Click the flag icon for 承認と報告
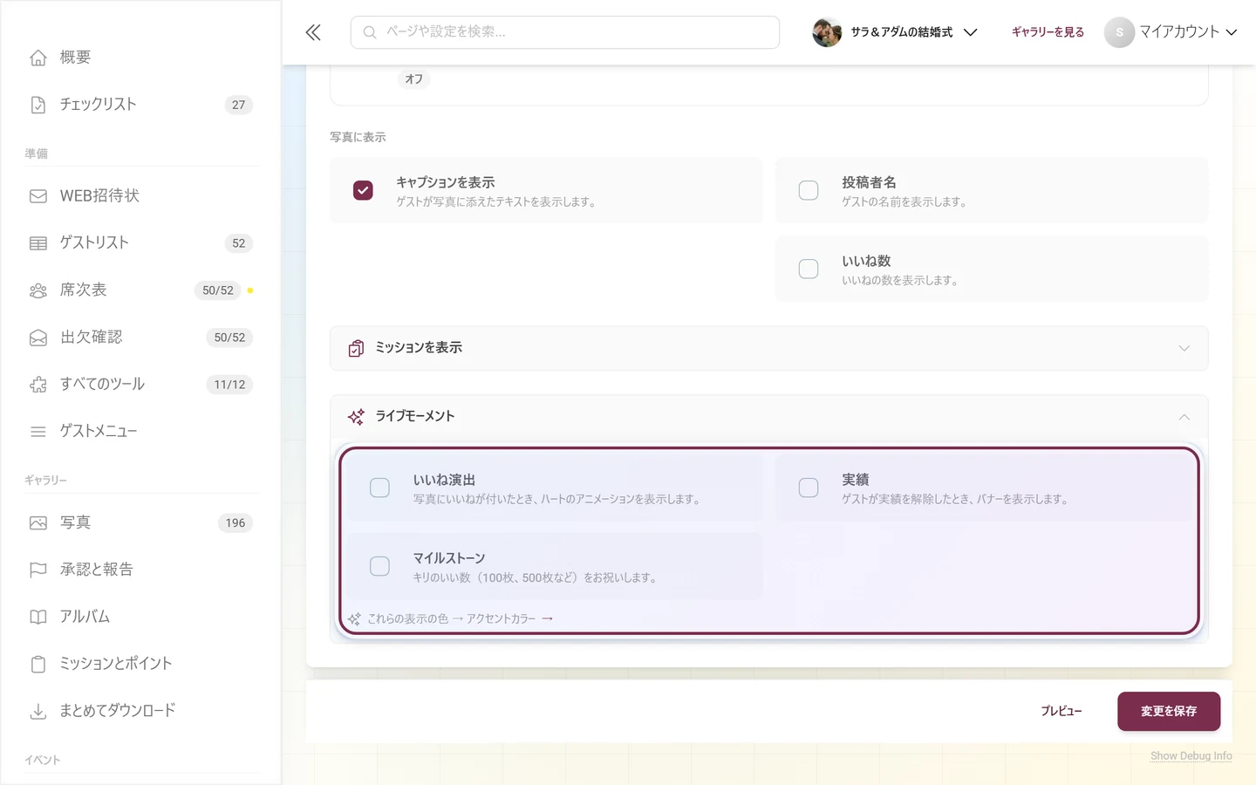This screenshot has height=785, width=1256. tap(38, 570)
